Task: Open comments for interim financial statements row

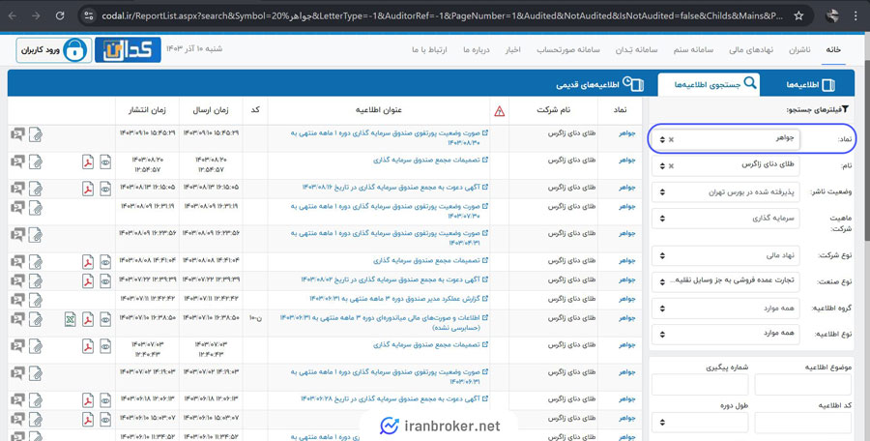Action: 17,319
